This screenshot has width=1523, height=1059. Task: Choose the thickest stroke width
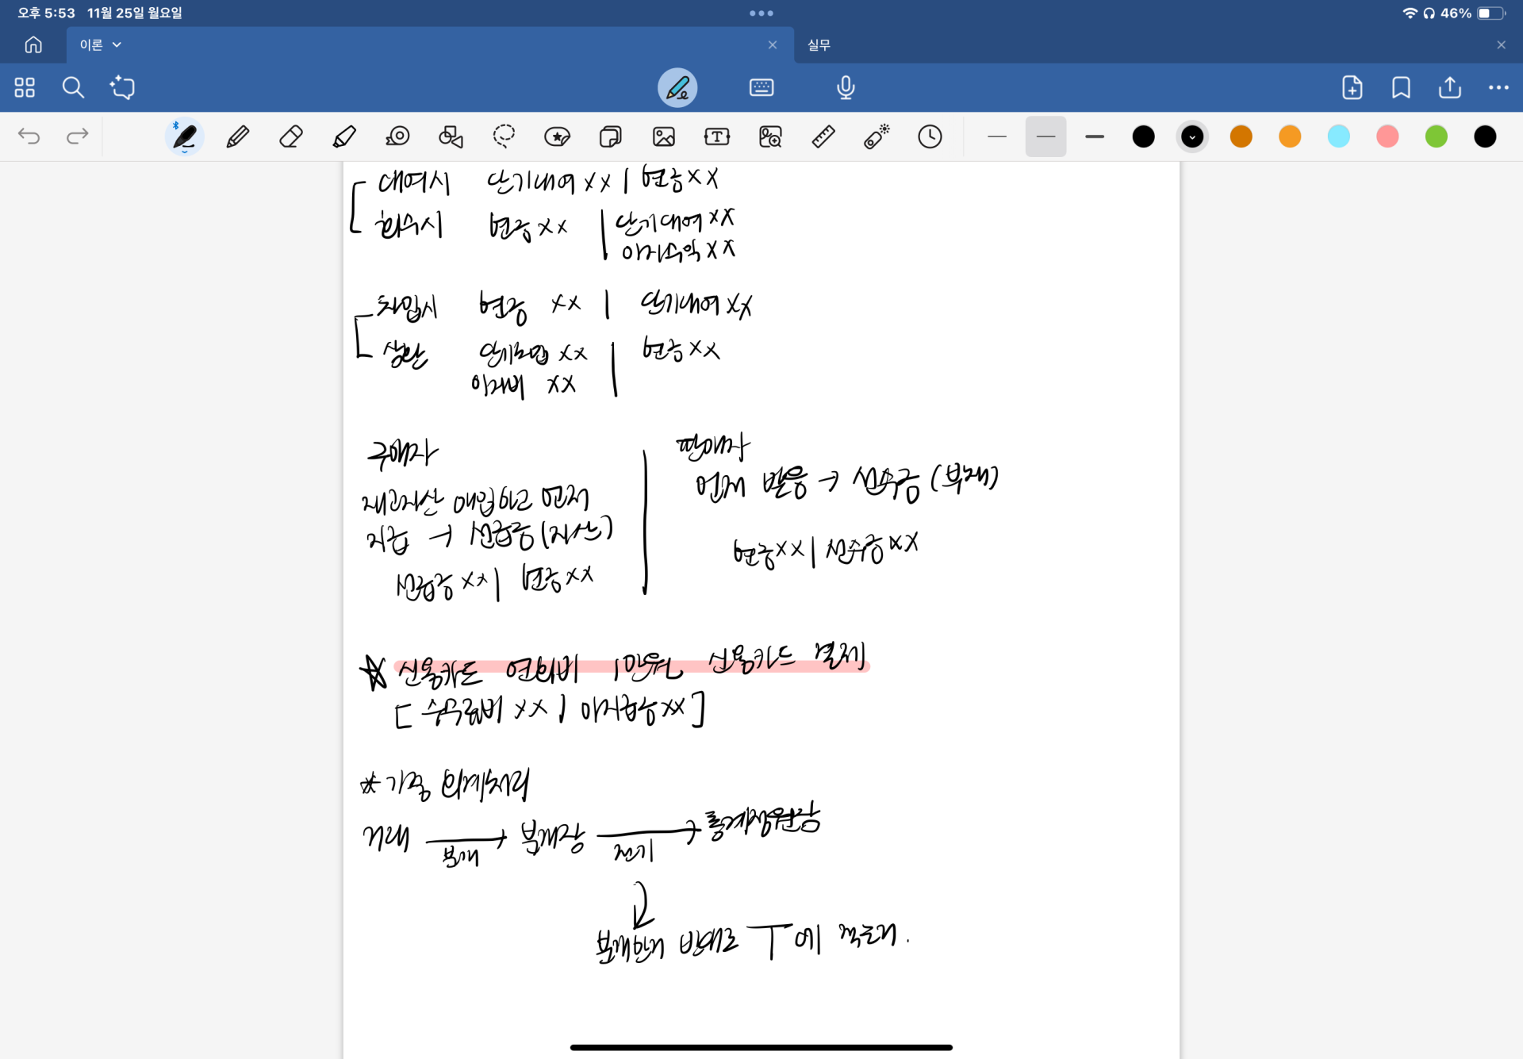(x=1095, y=136)
